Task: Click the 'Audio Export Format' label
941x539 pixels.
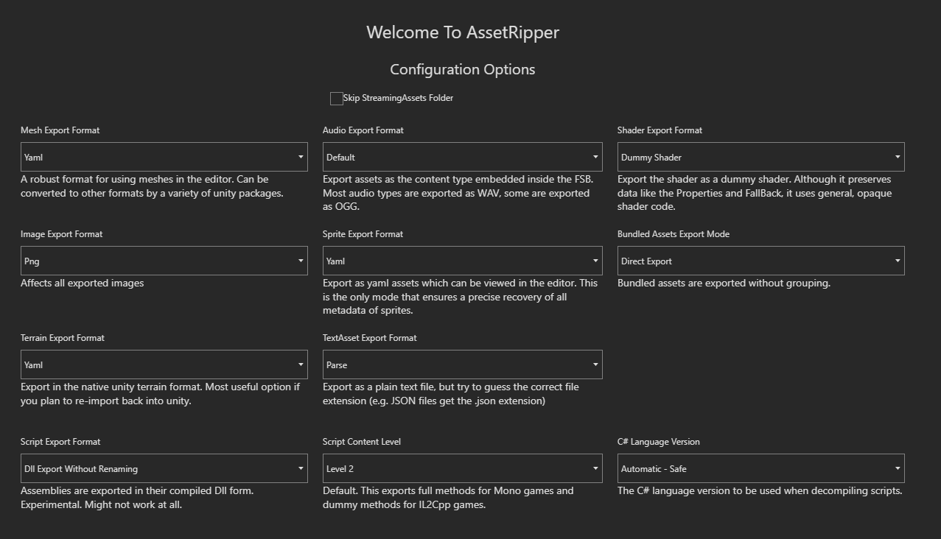Action: (x=363, y=130)
